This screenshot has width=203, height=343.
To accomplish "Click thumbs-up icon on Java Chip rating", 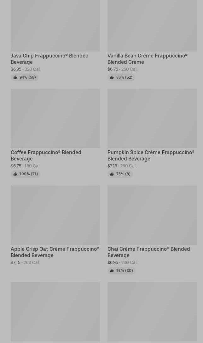I will [x=15, y=77].
